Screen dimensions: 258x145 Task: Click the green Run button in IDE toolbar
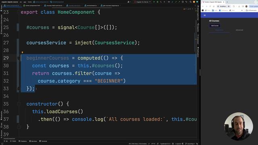tap(154, 2)
